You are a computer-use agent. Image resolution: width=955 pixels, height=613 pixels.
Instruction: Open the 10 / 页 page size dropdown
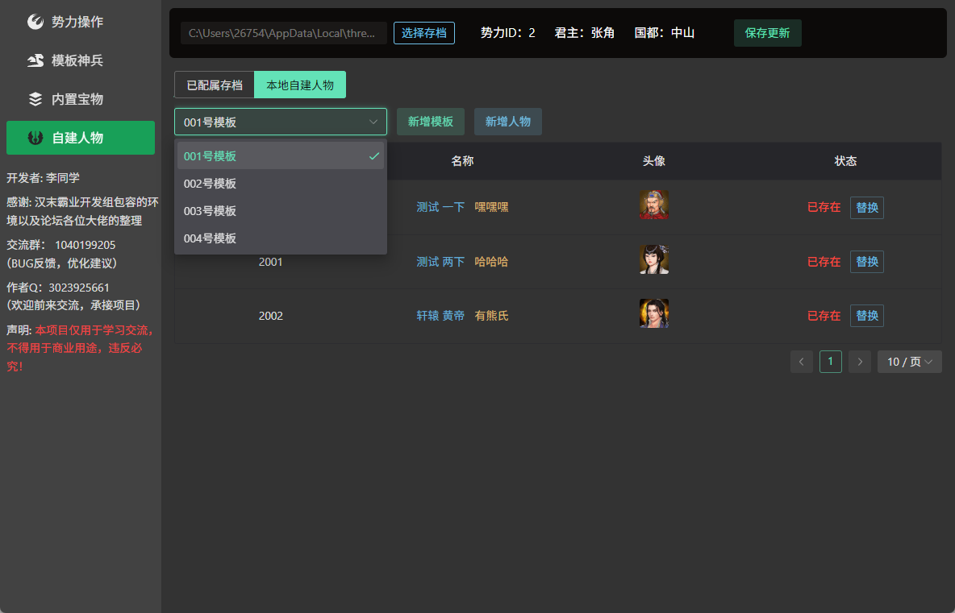click(x=909, y=362)
